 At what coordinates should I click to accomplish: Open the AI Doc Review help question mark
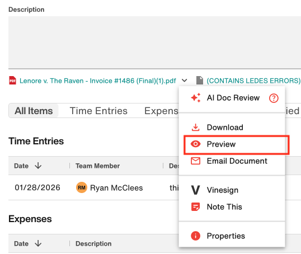pyautogui.click(x=274, y=98)
